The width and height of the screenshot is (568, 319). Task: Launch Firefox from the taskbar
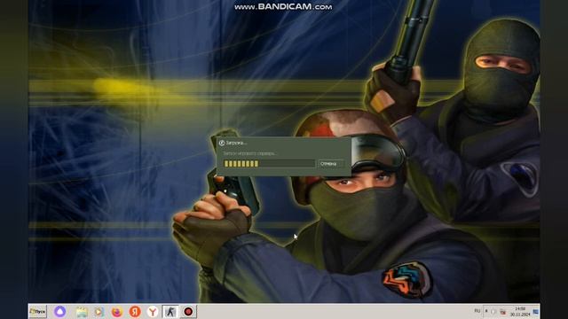117,312
